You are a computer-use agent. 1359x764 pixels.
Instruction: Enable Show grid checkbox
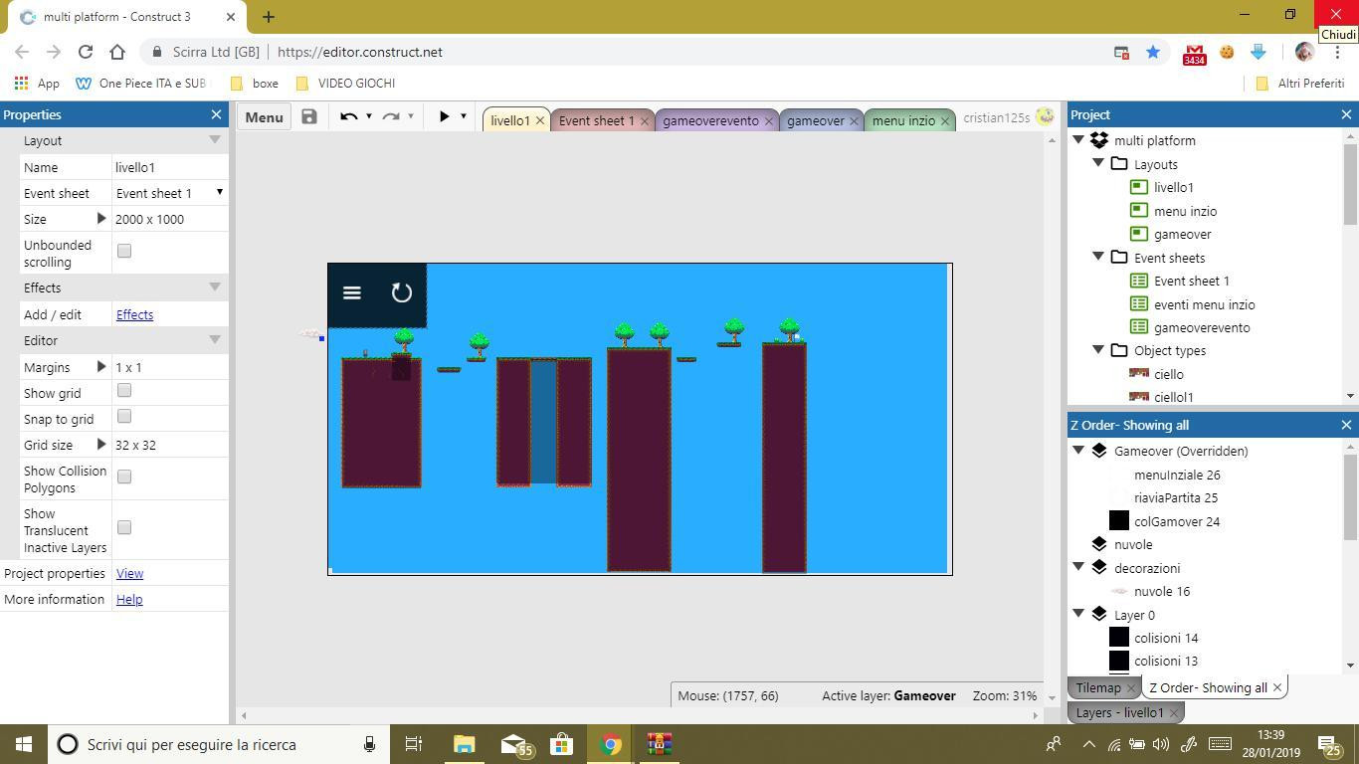point(124,391)
